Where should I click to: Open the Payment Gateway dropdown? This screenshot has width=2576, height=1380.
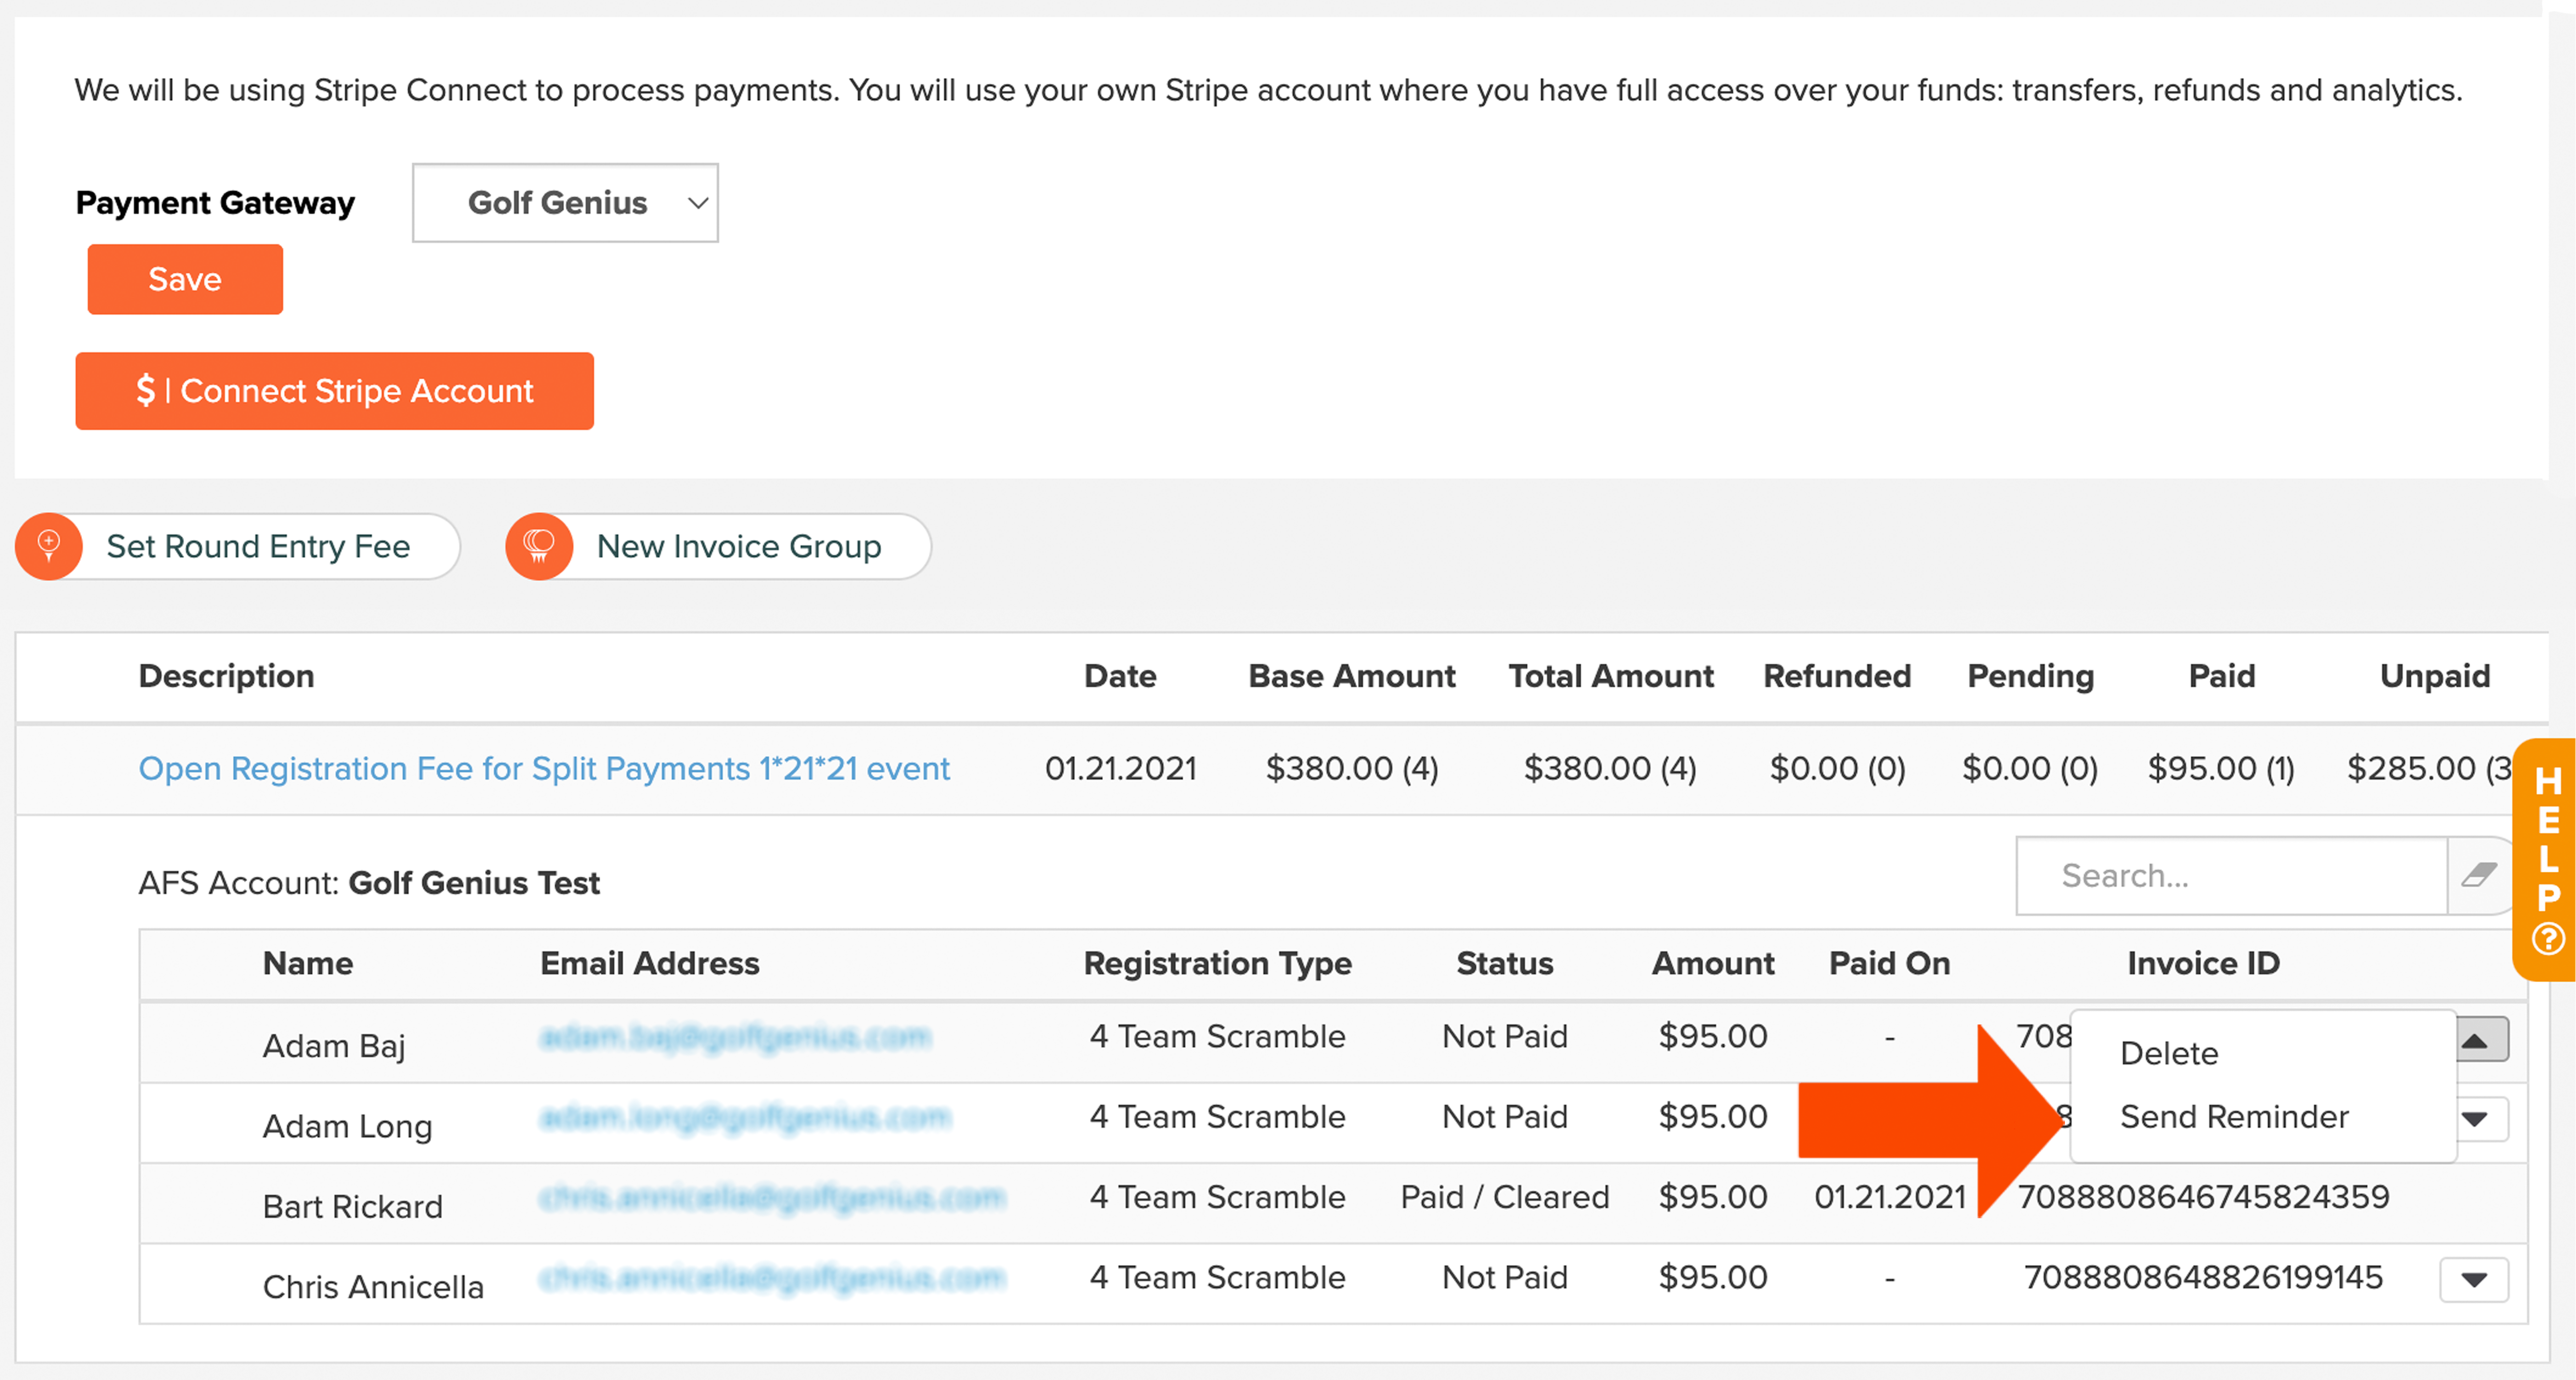(565, 203)
